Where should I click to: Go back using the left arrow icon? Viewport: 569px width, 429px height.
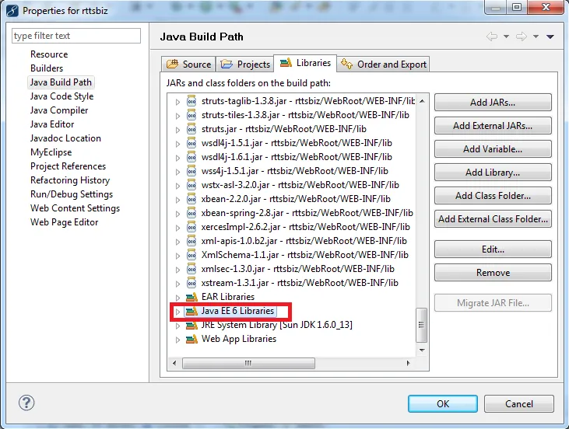click(492, 37)
